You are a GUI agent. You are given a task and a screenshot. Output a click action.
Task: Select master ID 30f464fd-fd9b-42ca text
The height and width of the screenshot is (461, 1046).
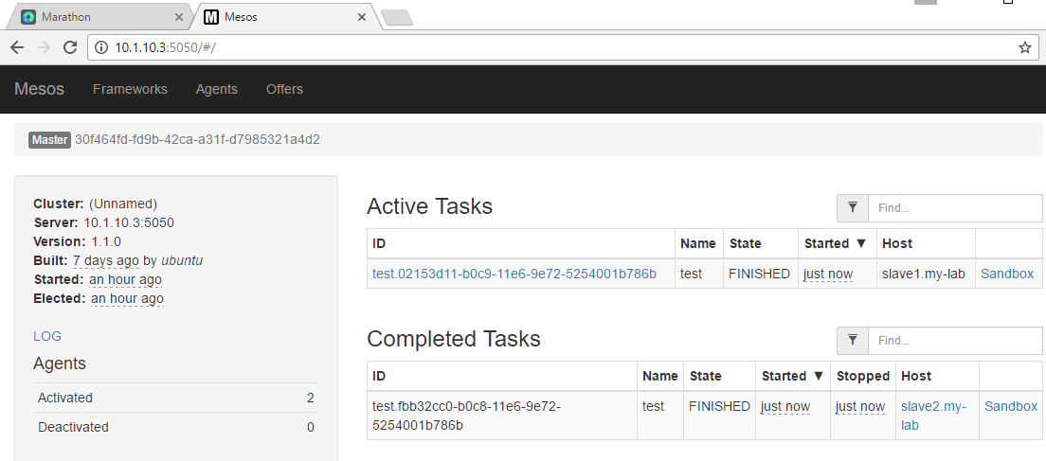click(x=197, y=140)
